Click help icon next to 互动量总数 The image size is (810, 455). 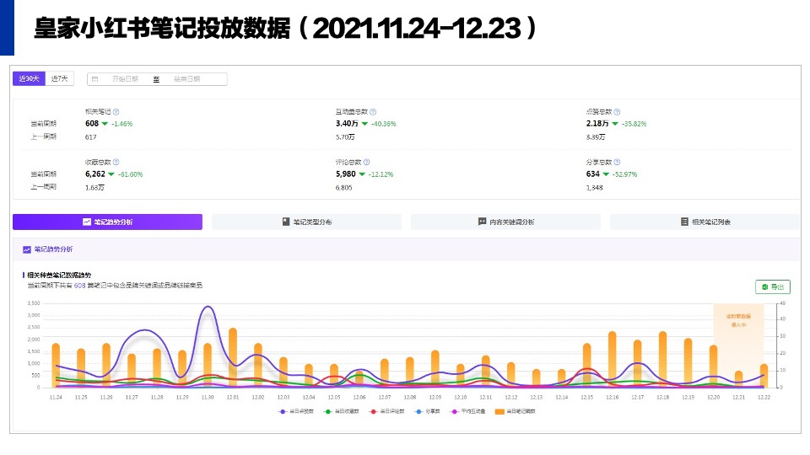[373, 112]
